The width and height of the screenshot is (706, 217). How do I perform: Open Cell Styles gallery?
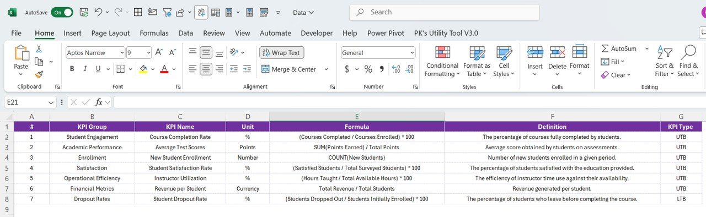(504, 61)
